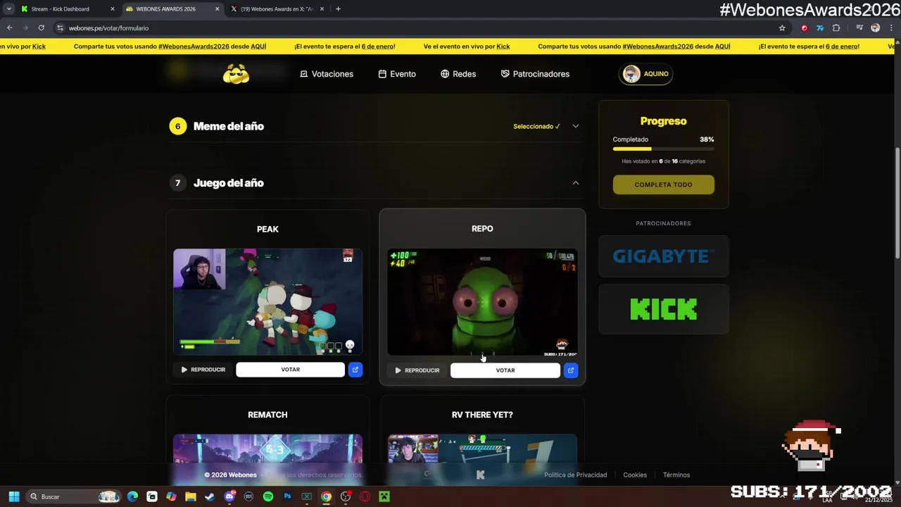Open Spotify from taskbar

pos(267,496)
